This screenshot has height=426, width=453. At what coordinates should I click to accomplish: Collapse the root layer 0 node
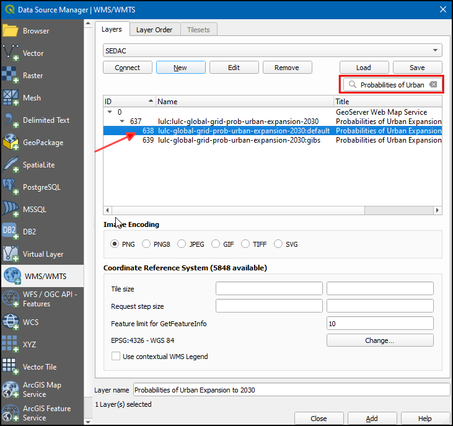pos(110,112)
